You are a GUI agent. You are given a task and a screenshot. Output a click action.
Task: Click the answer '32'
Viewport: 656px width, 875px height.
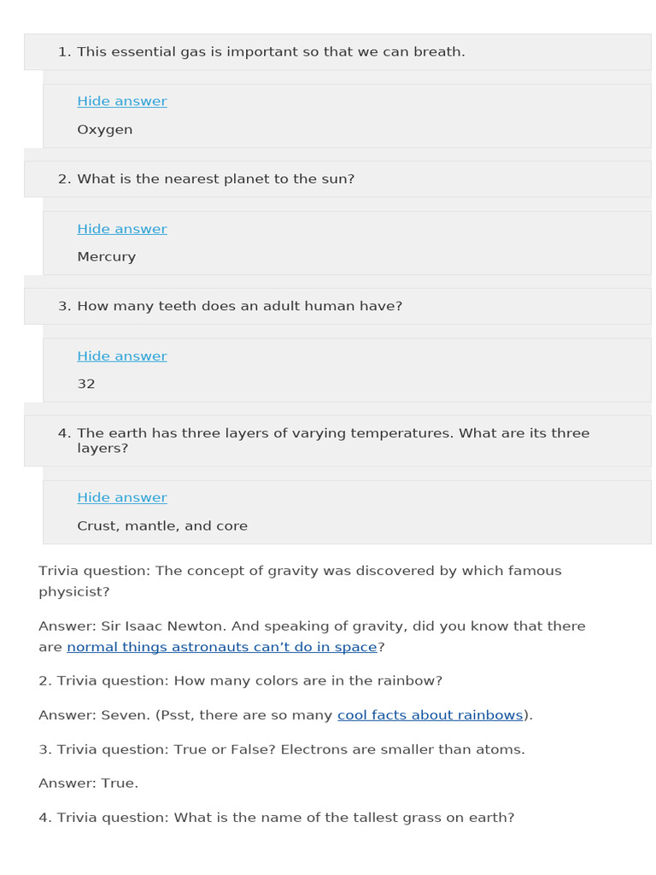(86, 384)
